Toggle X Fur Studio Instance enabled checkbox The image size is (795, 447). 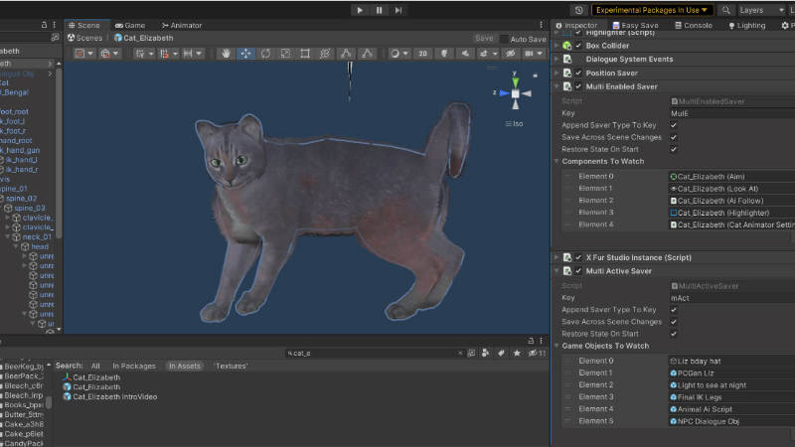click(578, 257)
